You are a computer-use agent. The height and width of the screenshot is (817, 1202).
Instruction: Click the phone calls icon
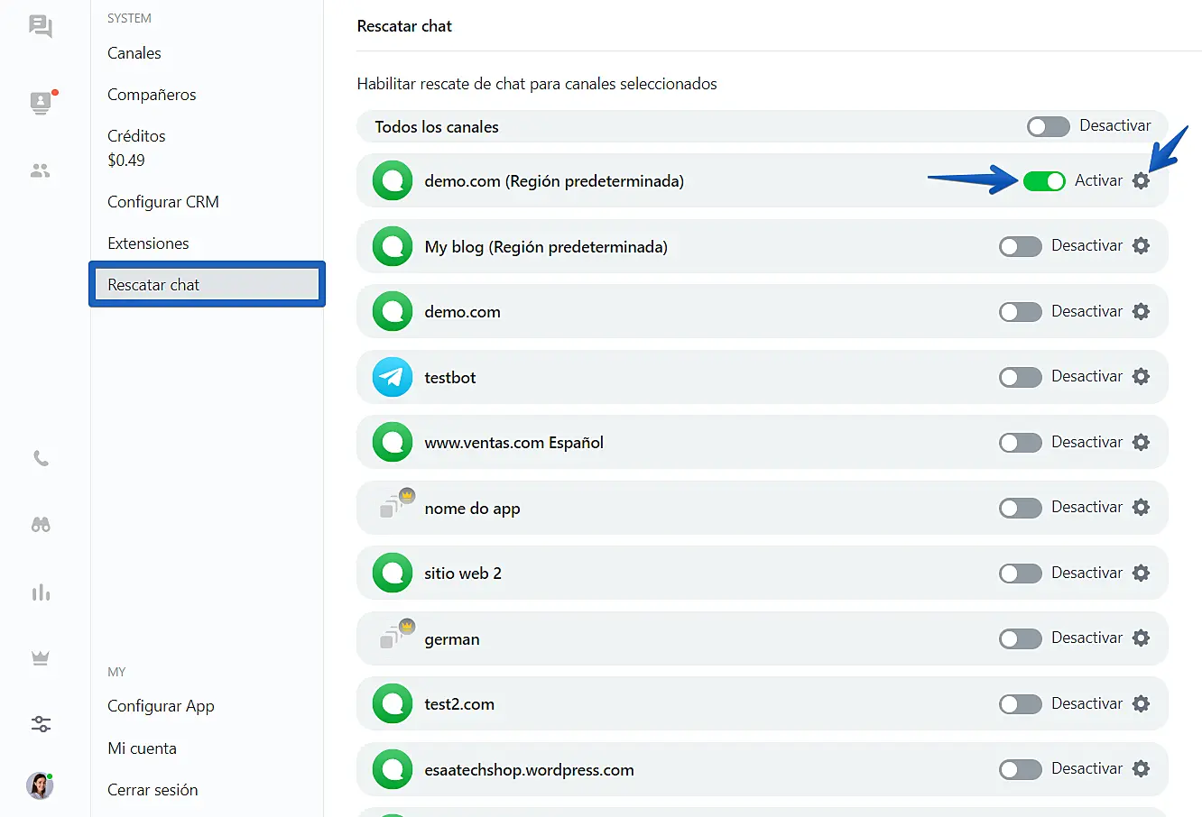click(41, 459)
